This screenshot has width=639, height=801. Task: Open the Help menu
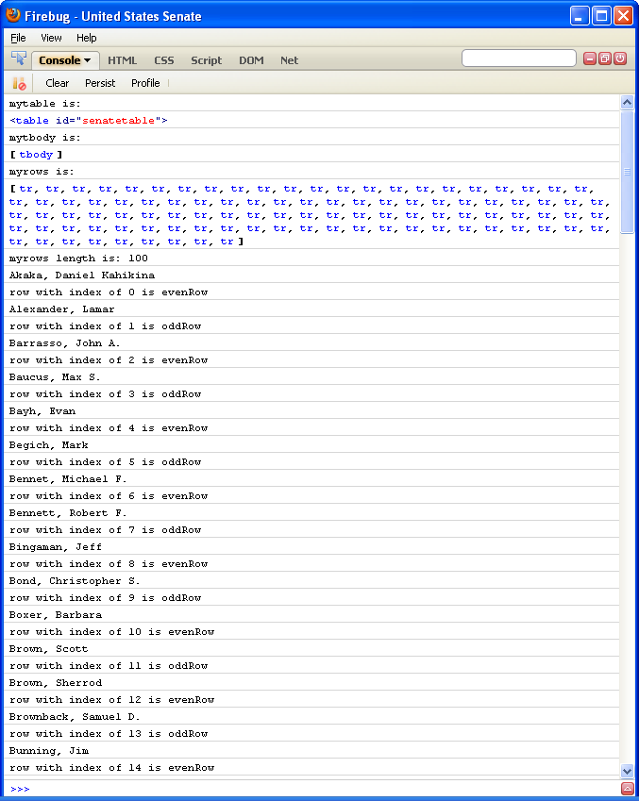pyautogui.click(x=87, y=38)
